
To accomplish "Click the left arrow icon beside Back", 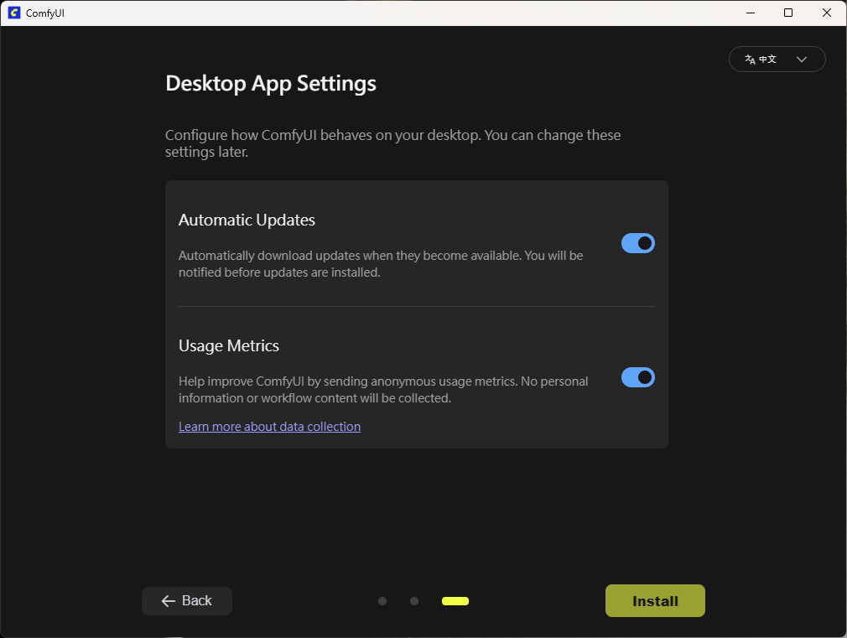I will click(168, 601).
